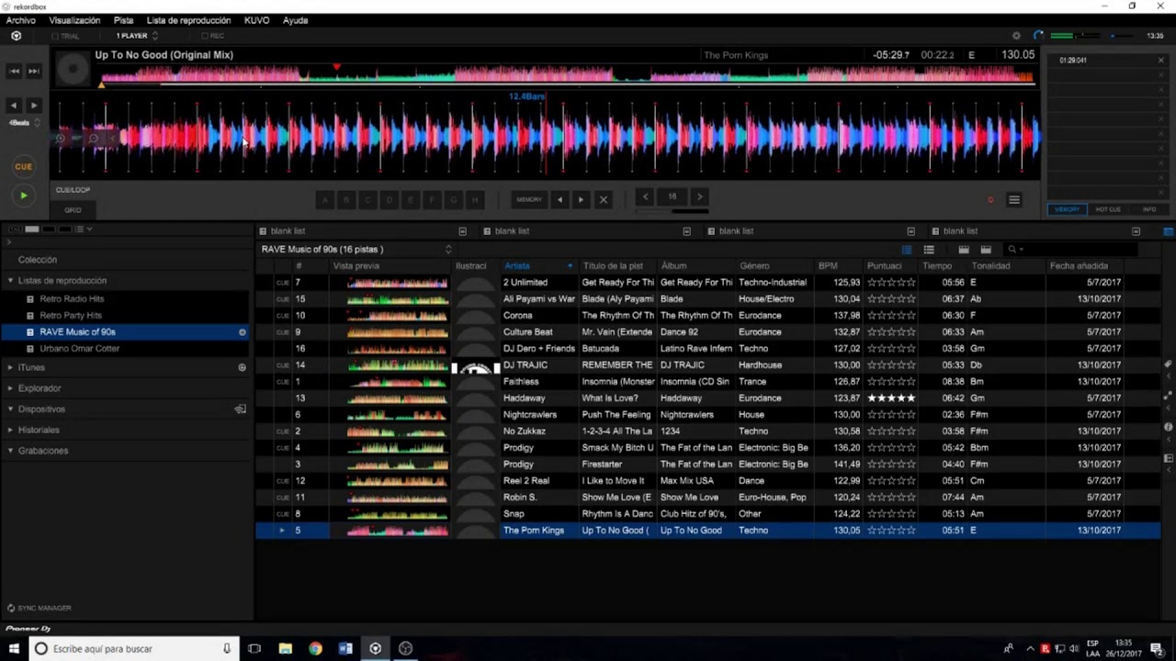The image size is (1176, 661).
Task: Open SYNC MANAGER
Action: [39, 608]
